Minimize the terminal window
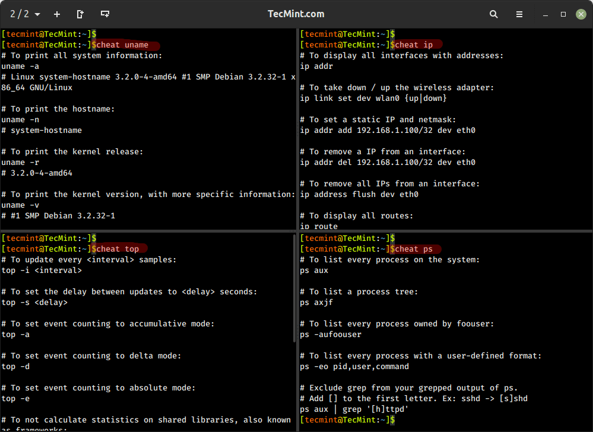Image resolution: width=593 pixels, height=432 pixels. pos(544,14)
